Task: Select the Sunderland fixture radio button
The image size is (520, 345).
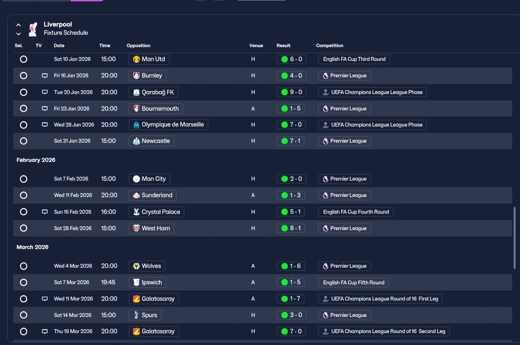Action: [24, 195]
